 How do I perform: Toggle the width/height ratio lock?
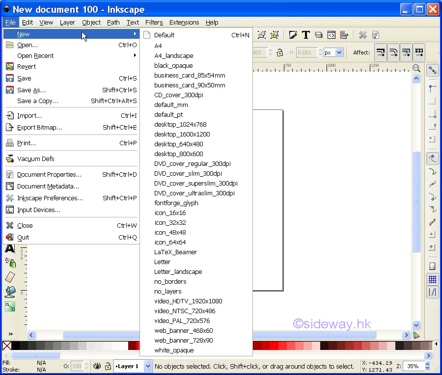tap(280, 53)
